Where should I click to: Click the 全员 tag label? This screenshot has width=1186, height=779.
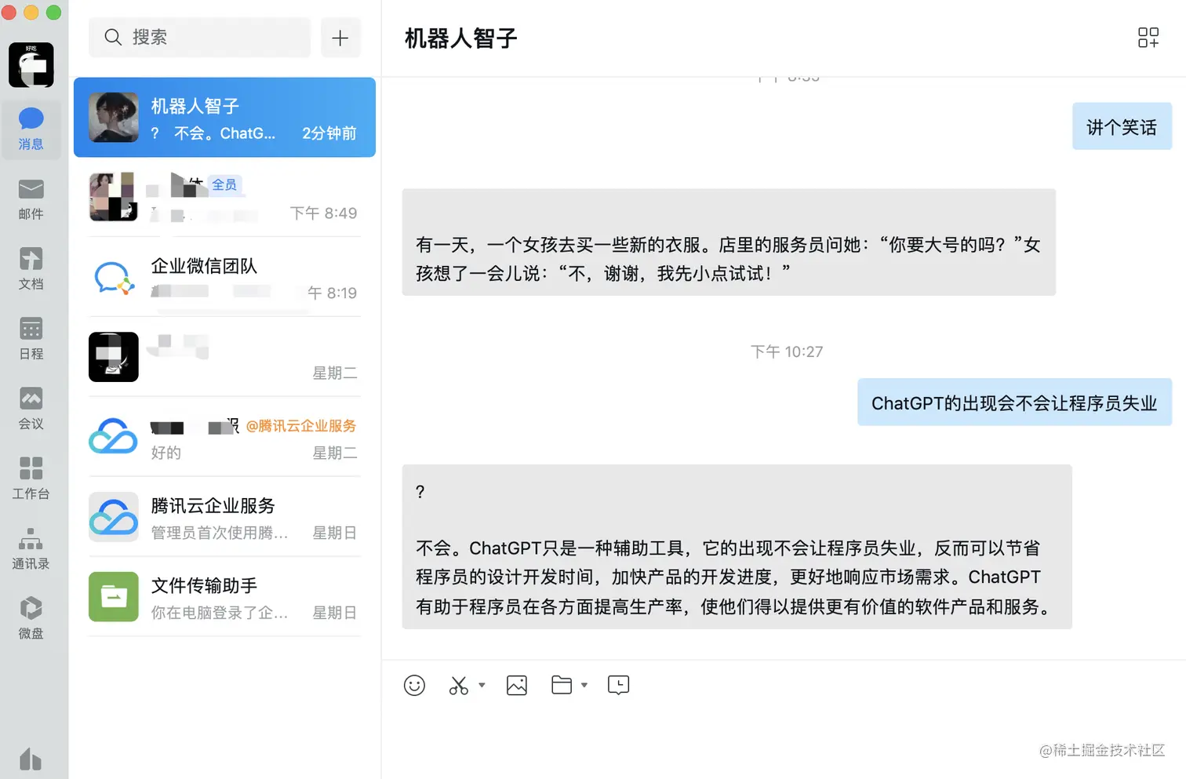click(224, 184)
